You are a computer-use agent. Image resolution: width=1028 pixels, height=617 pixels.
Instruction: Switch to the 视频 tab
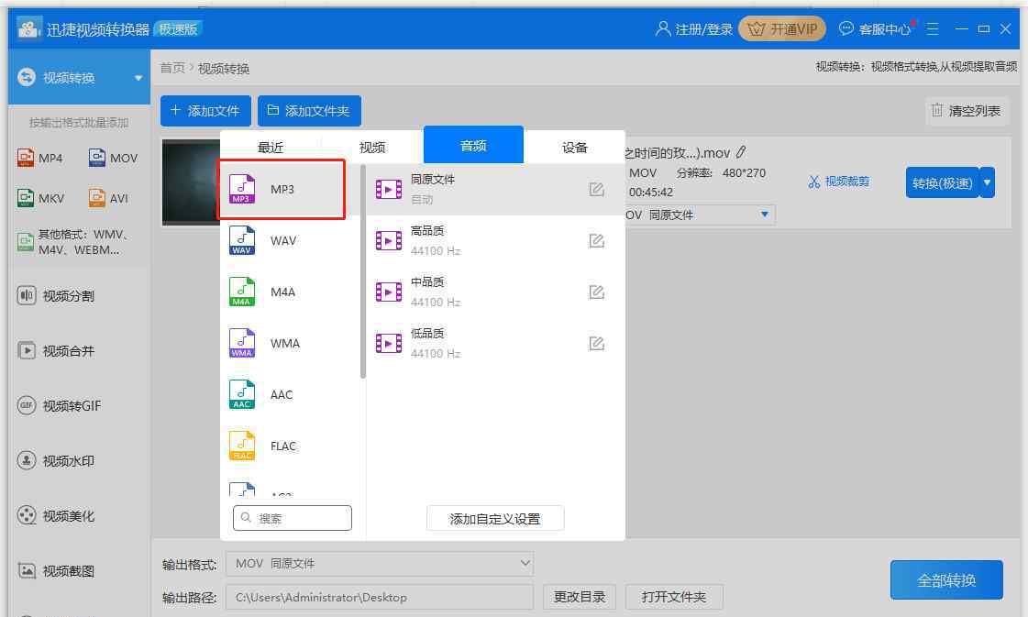372,147
